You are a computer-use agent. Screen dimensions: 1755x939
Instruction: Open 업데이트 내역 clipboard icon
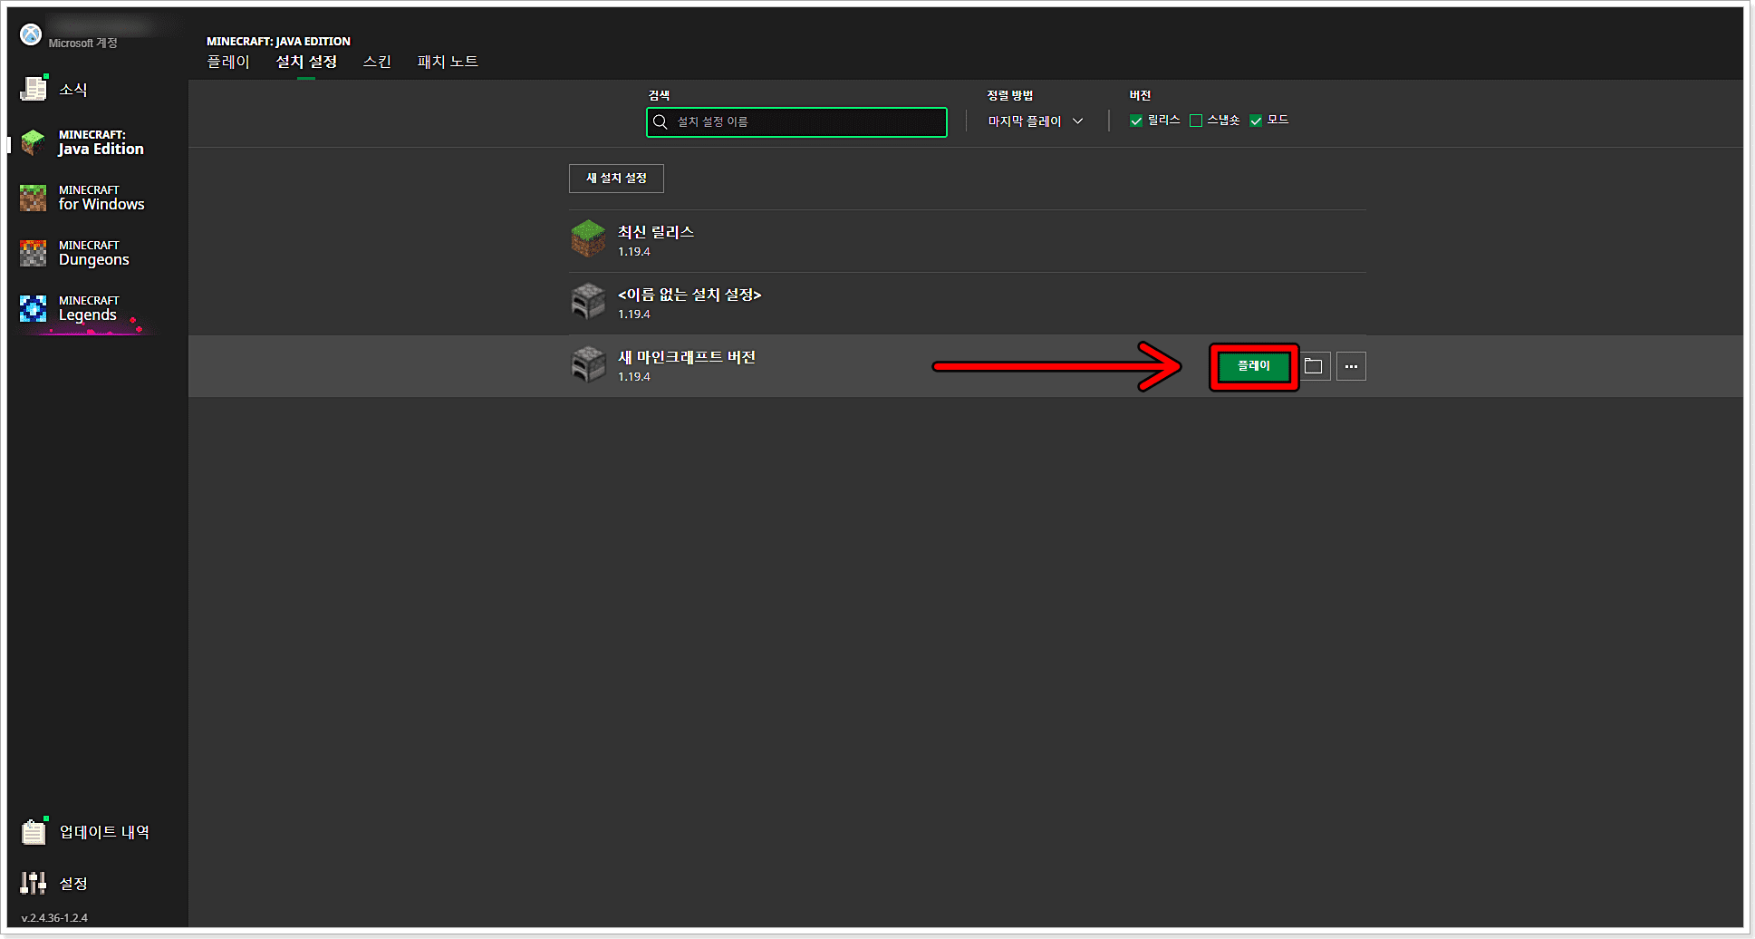click(34, 831)
